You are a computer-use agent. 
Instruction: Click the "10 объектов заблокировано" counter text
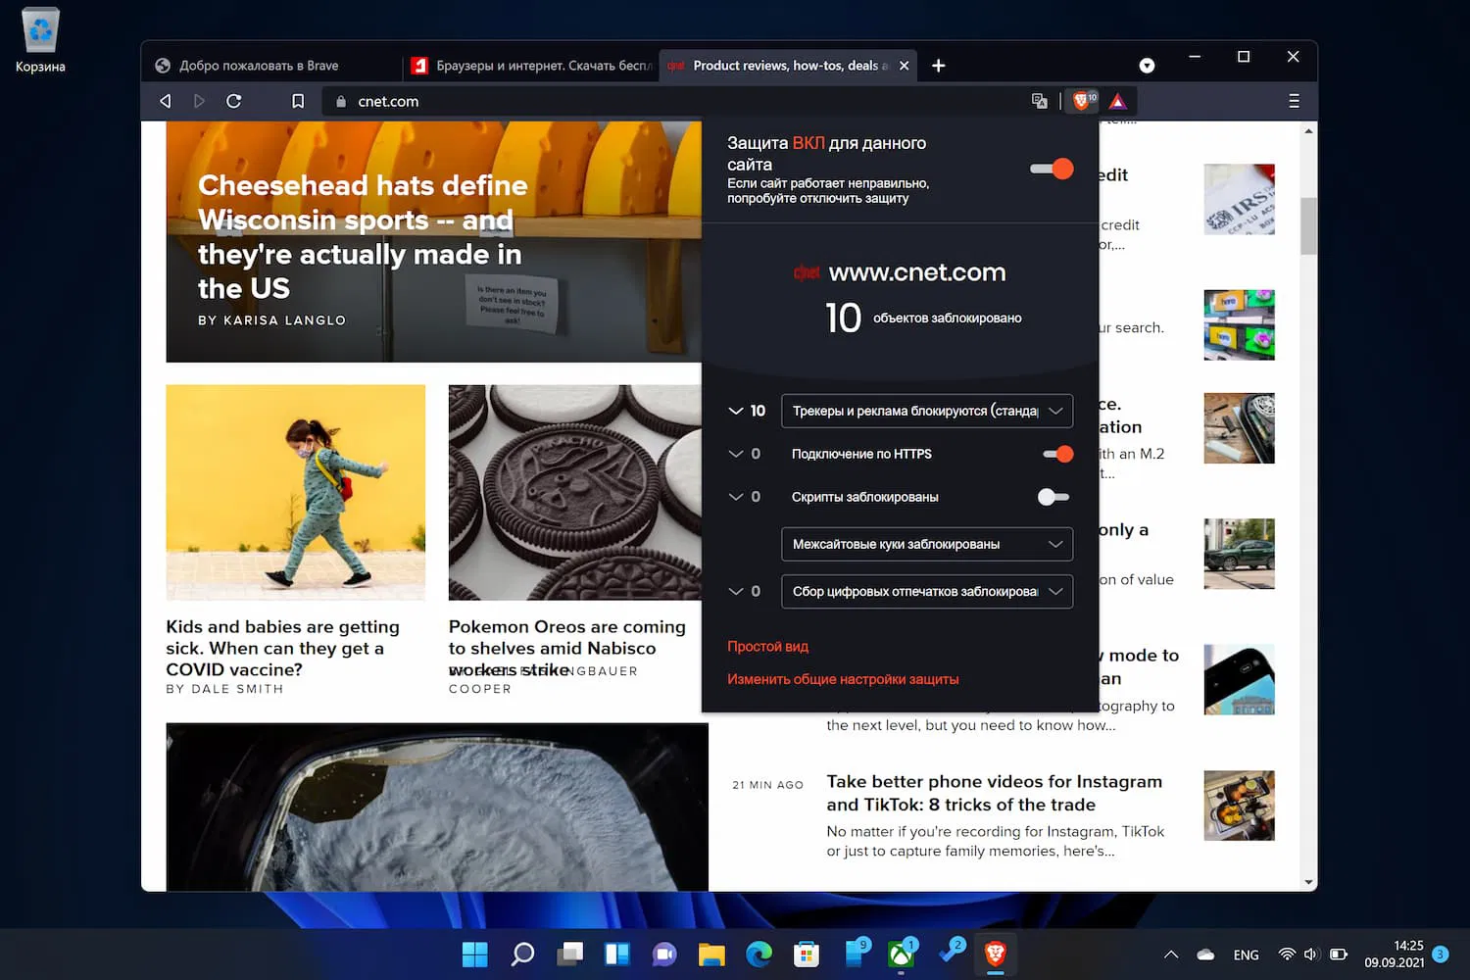pos(923,318)
